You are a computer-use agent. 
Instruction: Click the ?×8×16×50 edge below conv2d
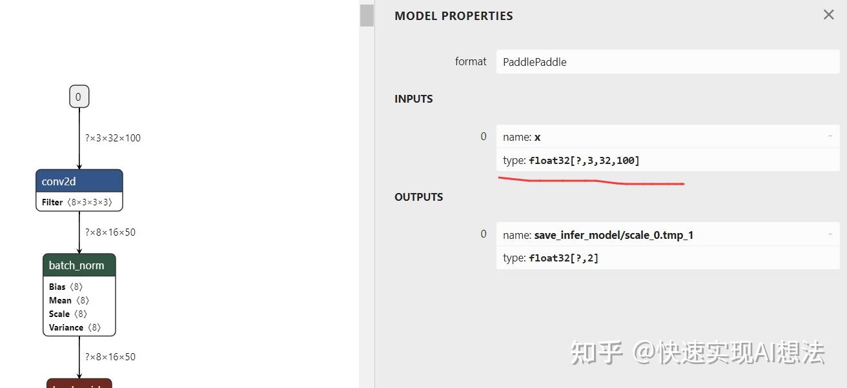pyautogui.click(x=110, y=232)
